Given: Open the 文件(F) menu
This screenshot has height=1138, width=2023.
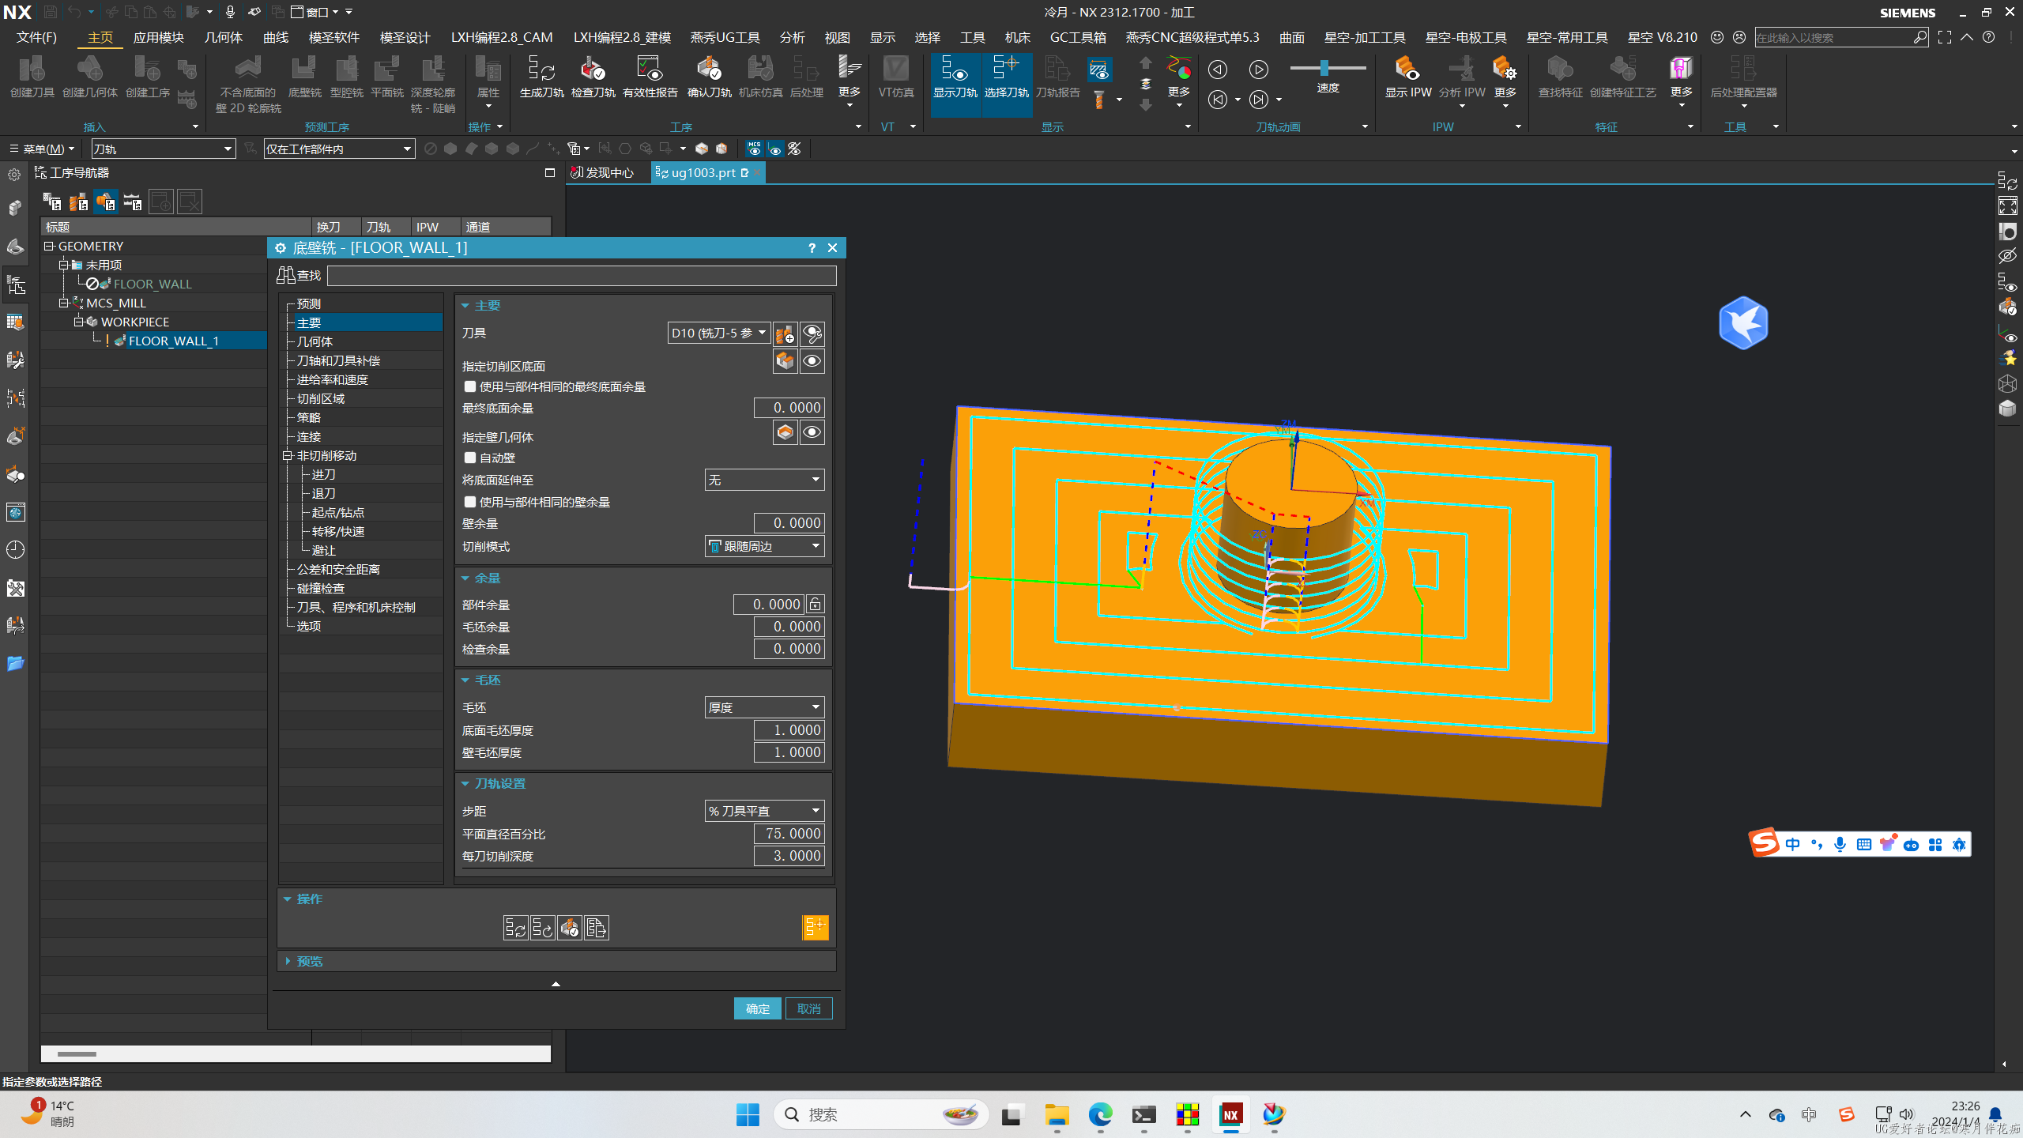Looking at the screenshot, I should point(37,37).
